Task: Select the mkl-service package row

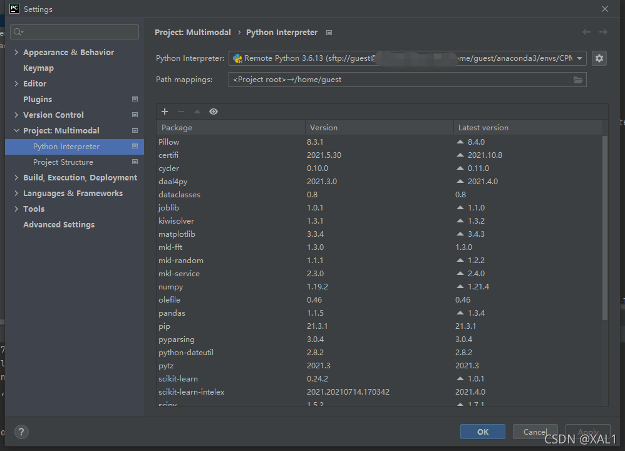Action: (379, 274)
